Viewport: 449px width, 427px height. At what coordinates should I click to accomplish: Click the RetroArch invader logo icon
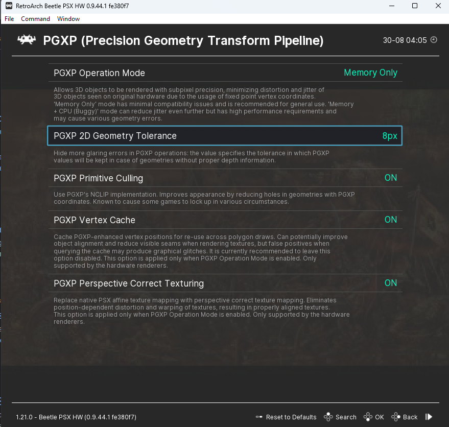tap(27, 40)
